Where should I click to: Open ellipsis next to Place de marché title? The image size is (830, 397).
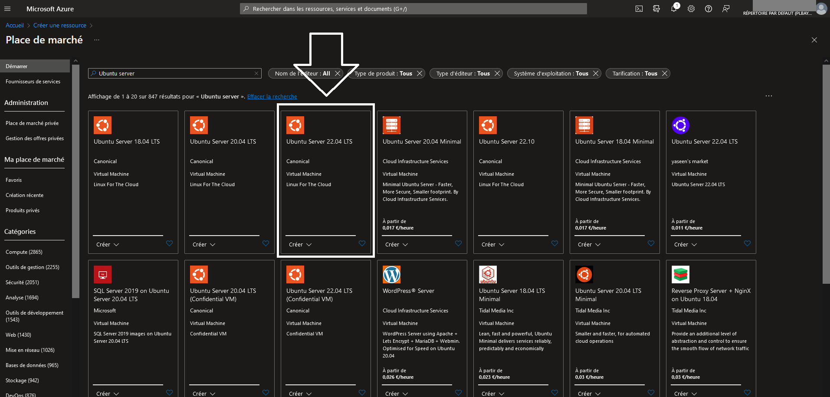(x=97, y=40)
